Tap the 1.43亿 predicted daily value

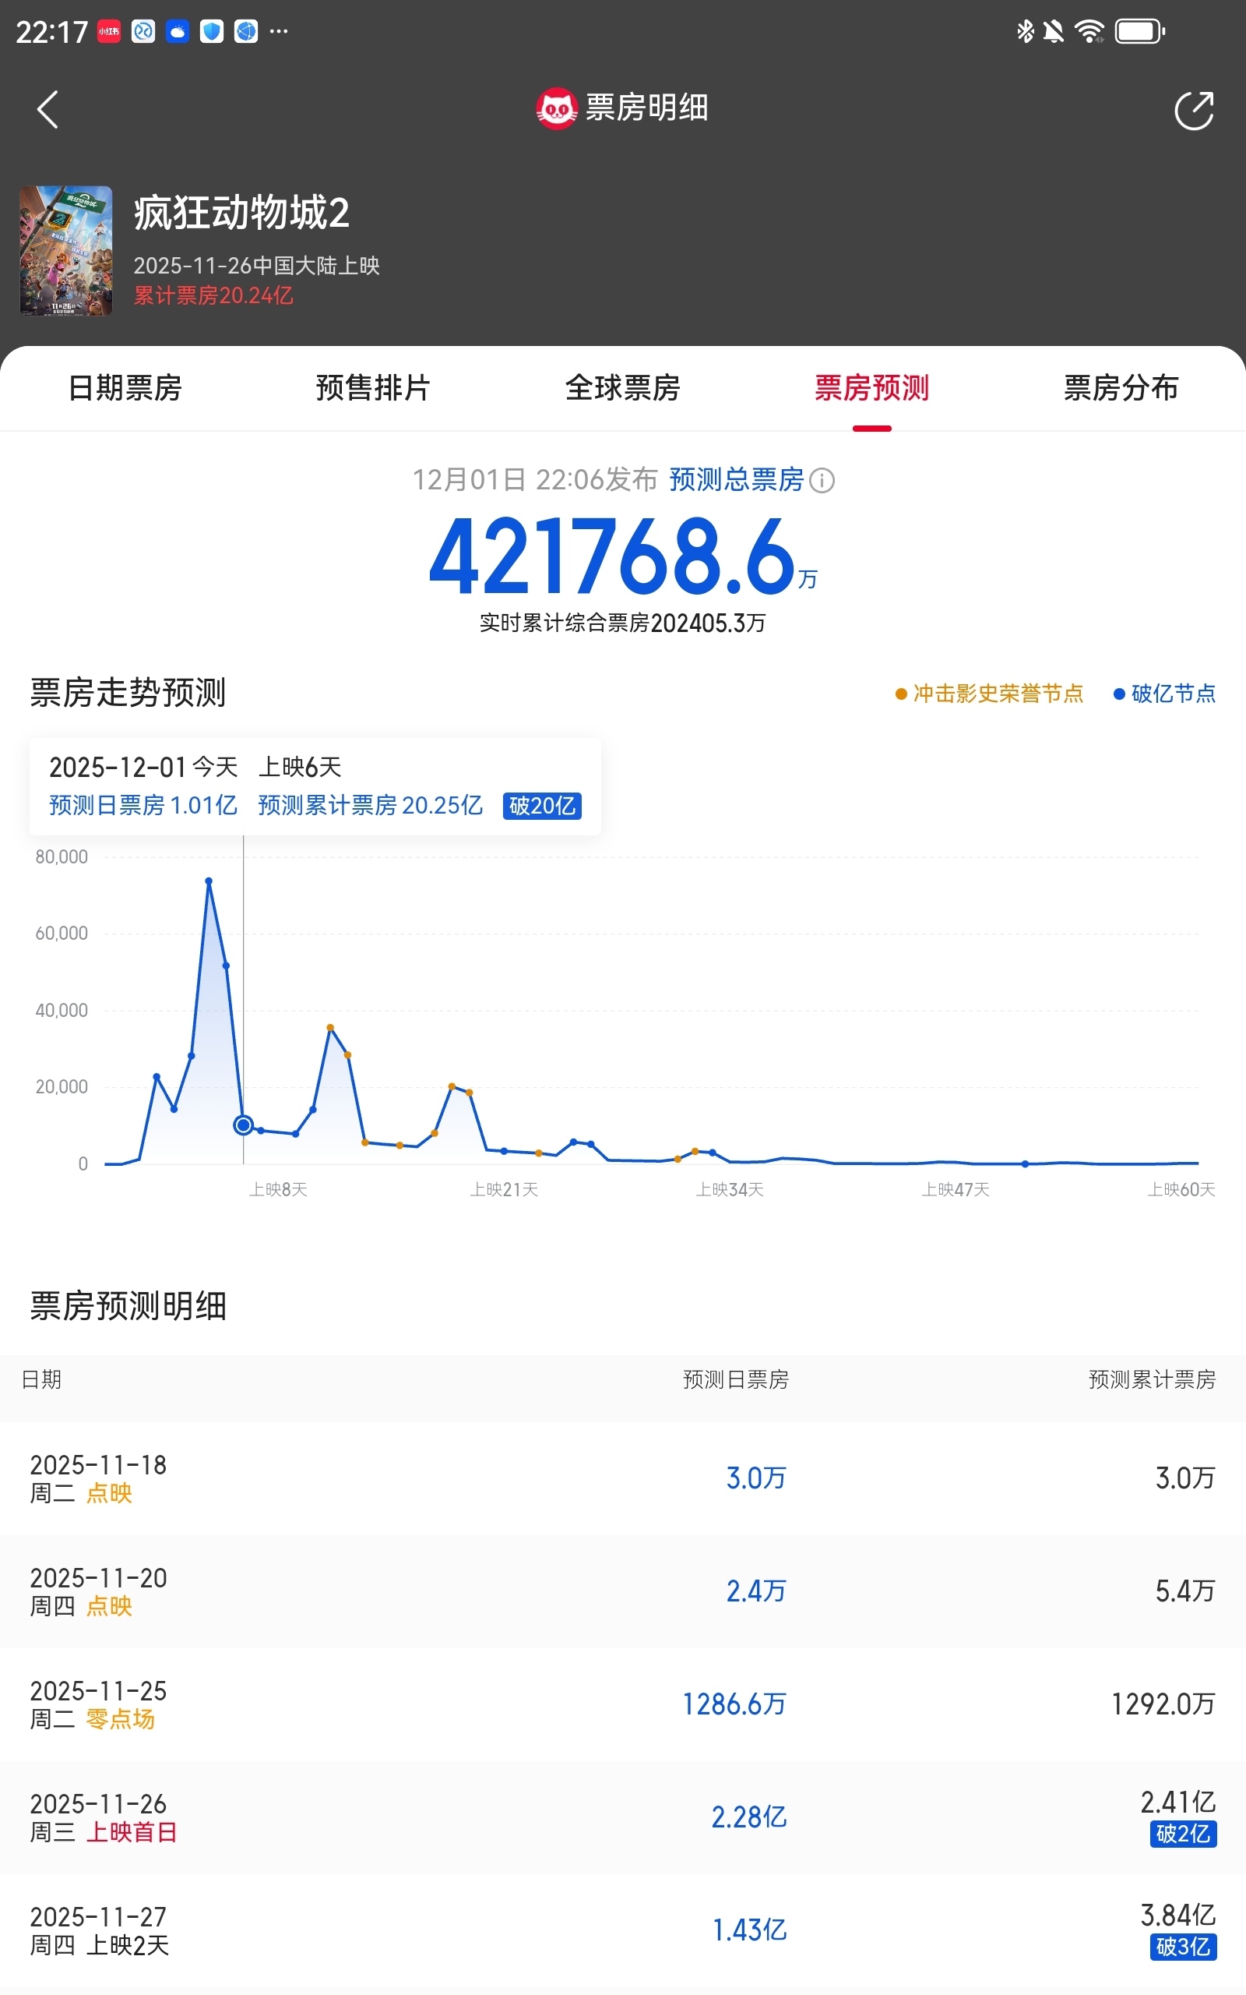pos(749,1930)
